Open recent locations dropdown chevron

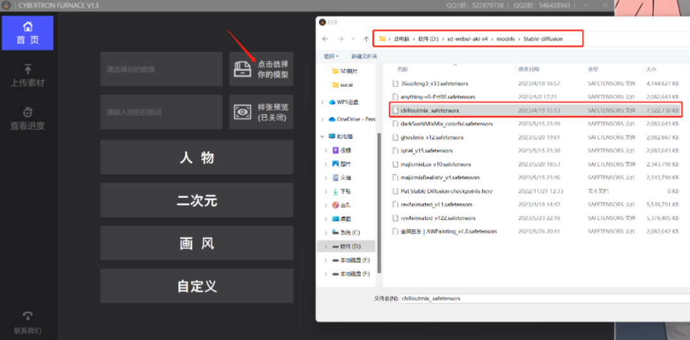pyautogui.click(x=353, y=39)
